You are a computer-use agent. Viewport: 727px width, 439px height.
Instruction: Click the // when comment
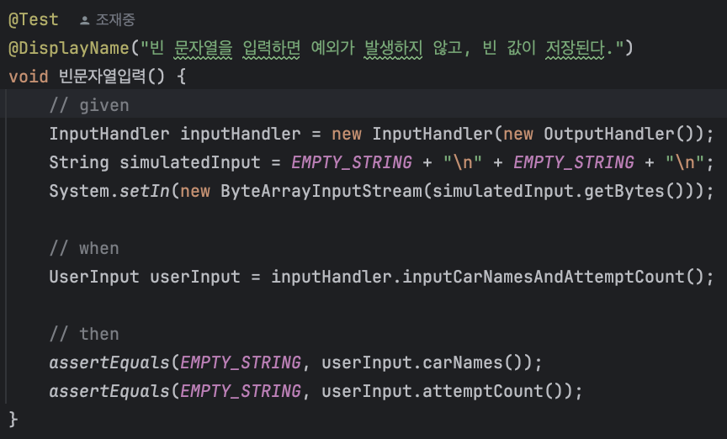84,248
